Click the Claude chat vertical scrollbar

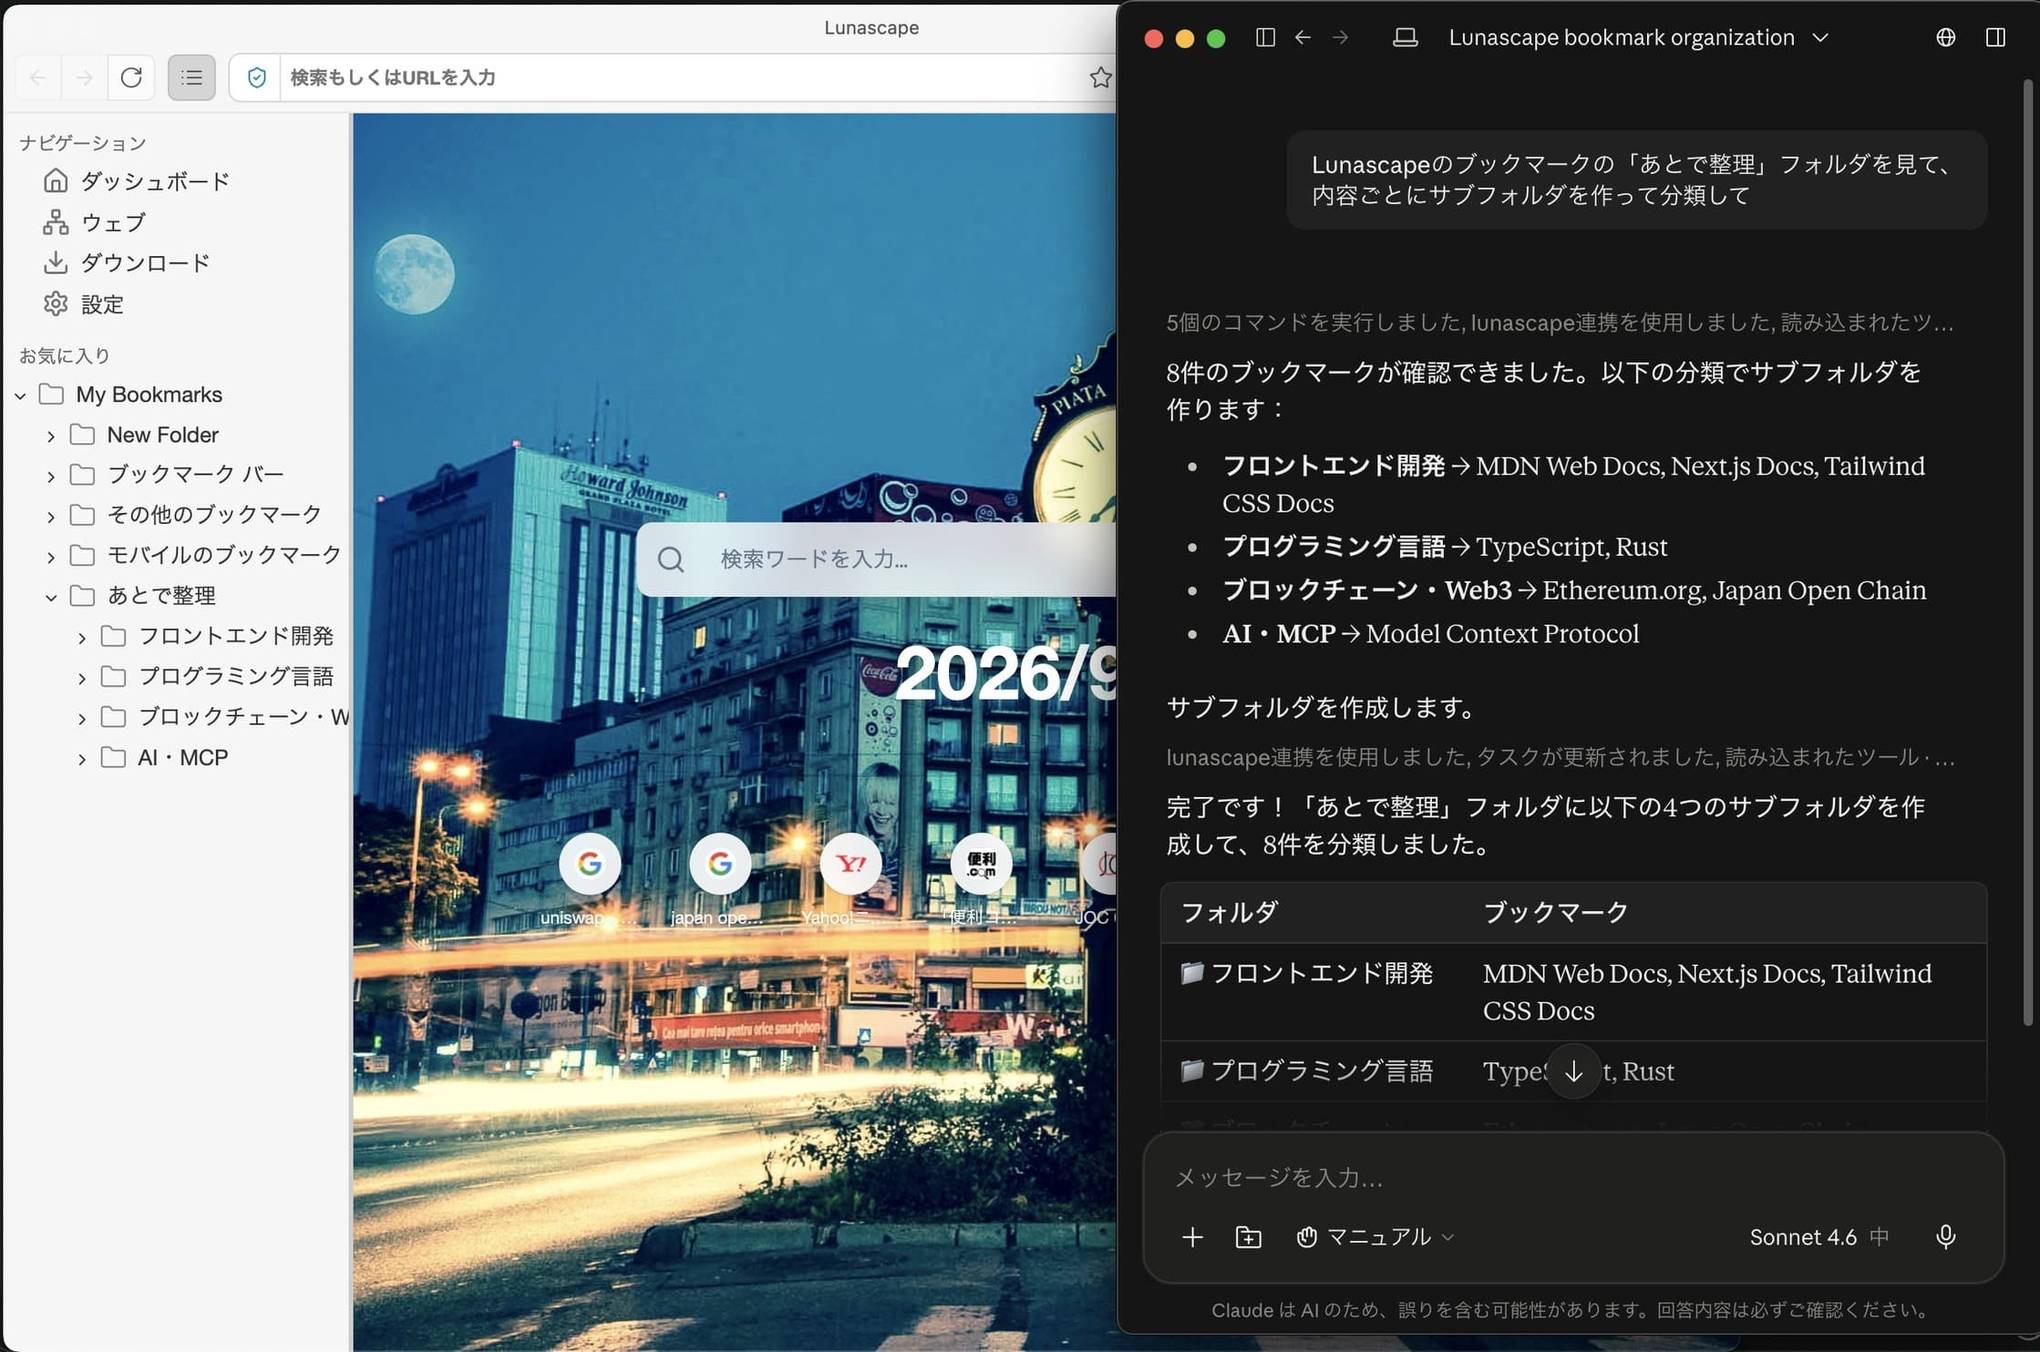(x=2028, y=552)
